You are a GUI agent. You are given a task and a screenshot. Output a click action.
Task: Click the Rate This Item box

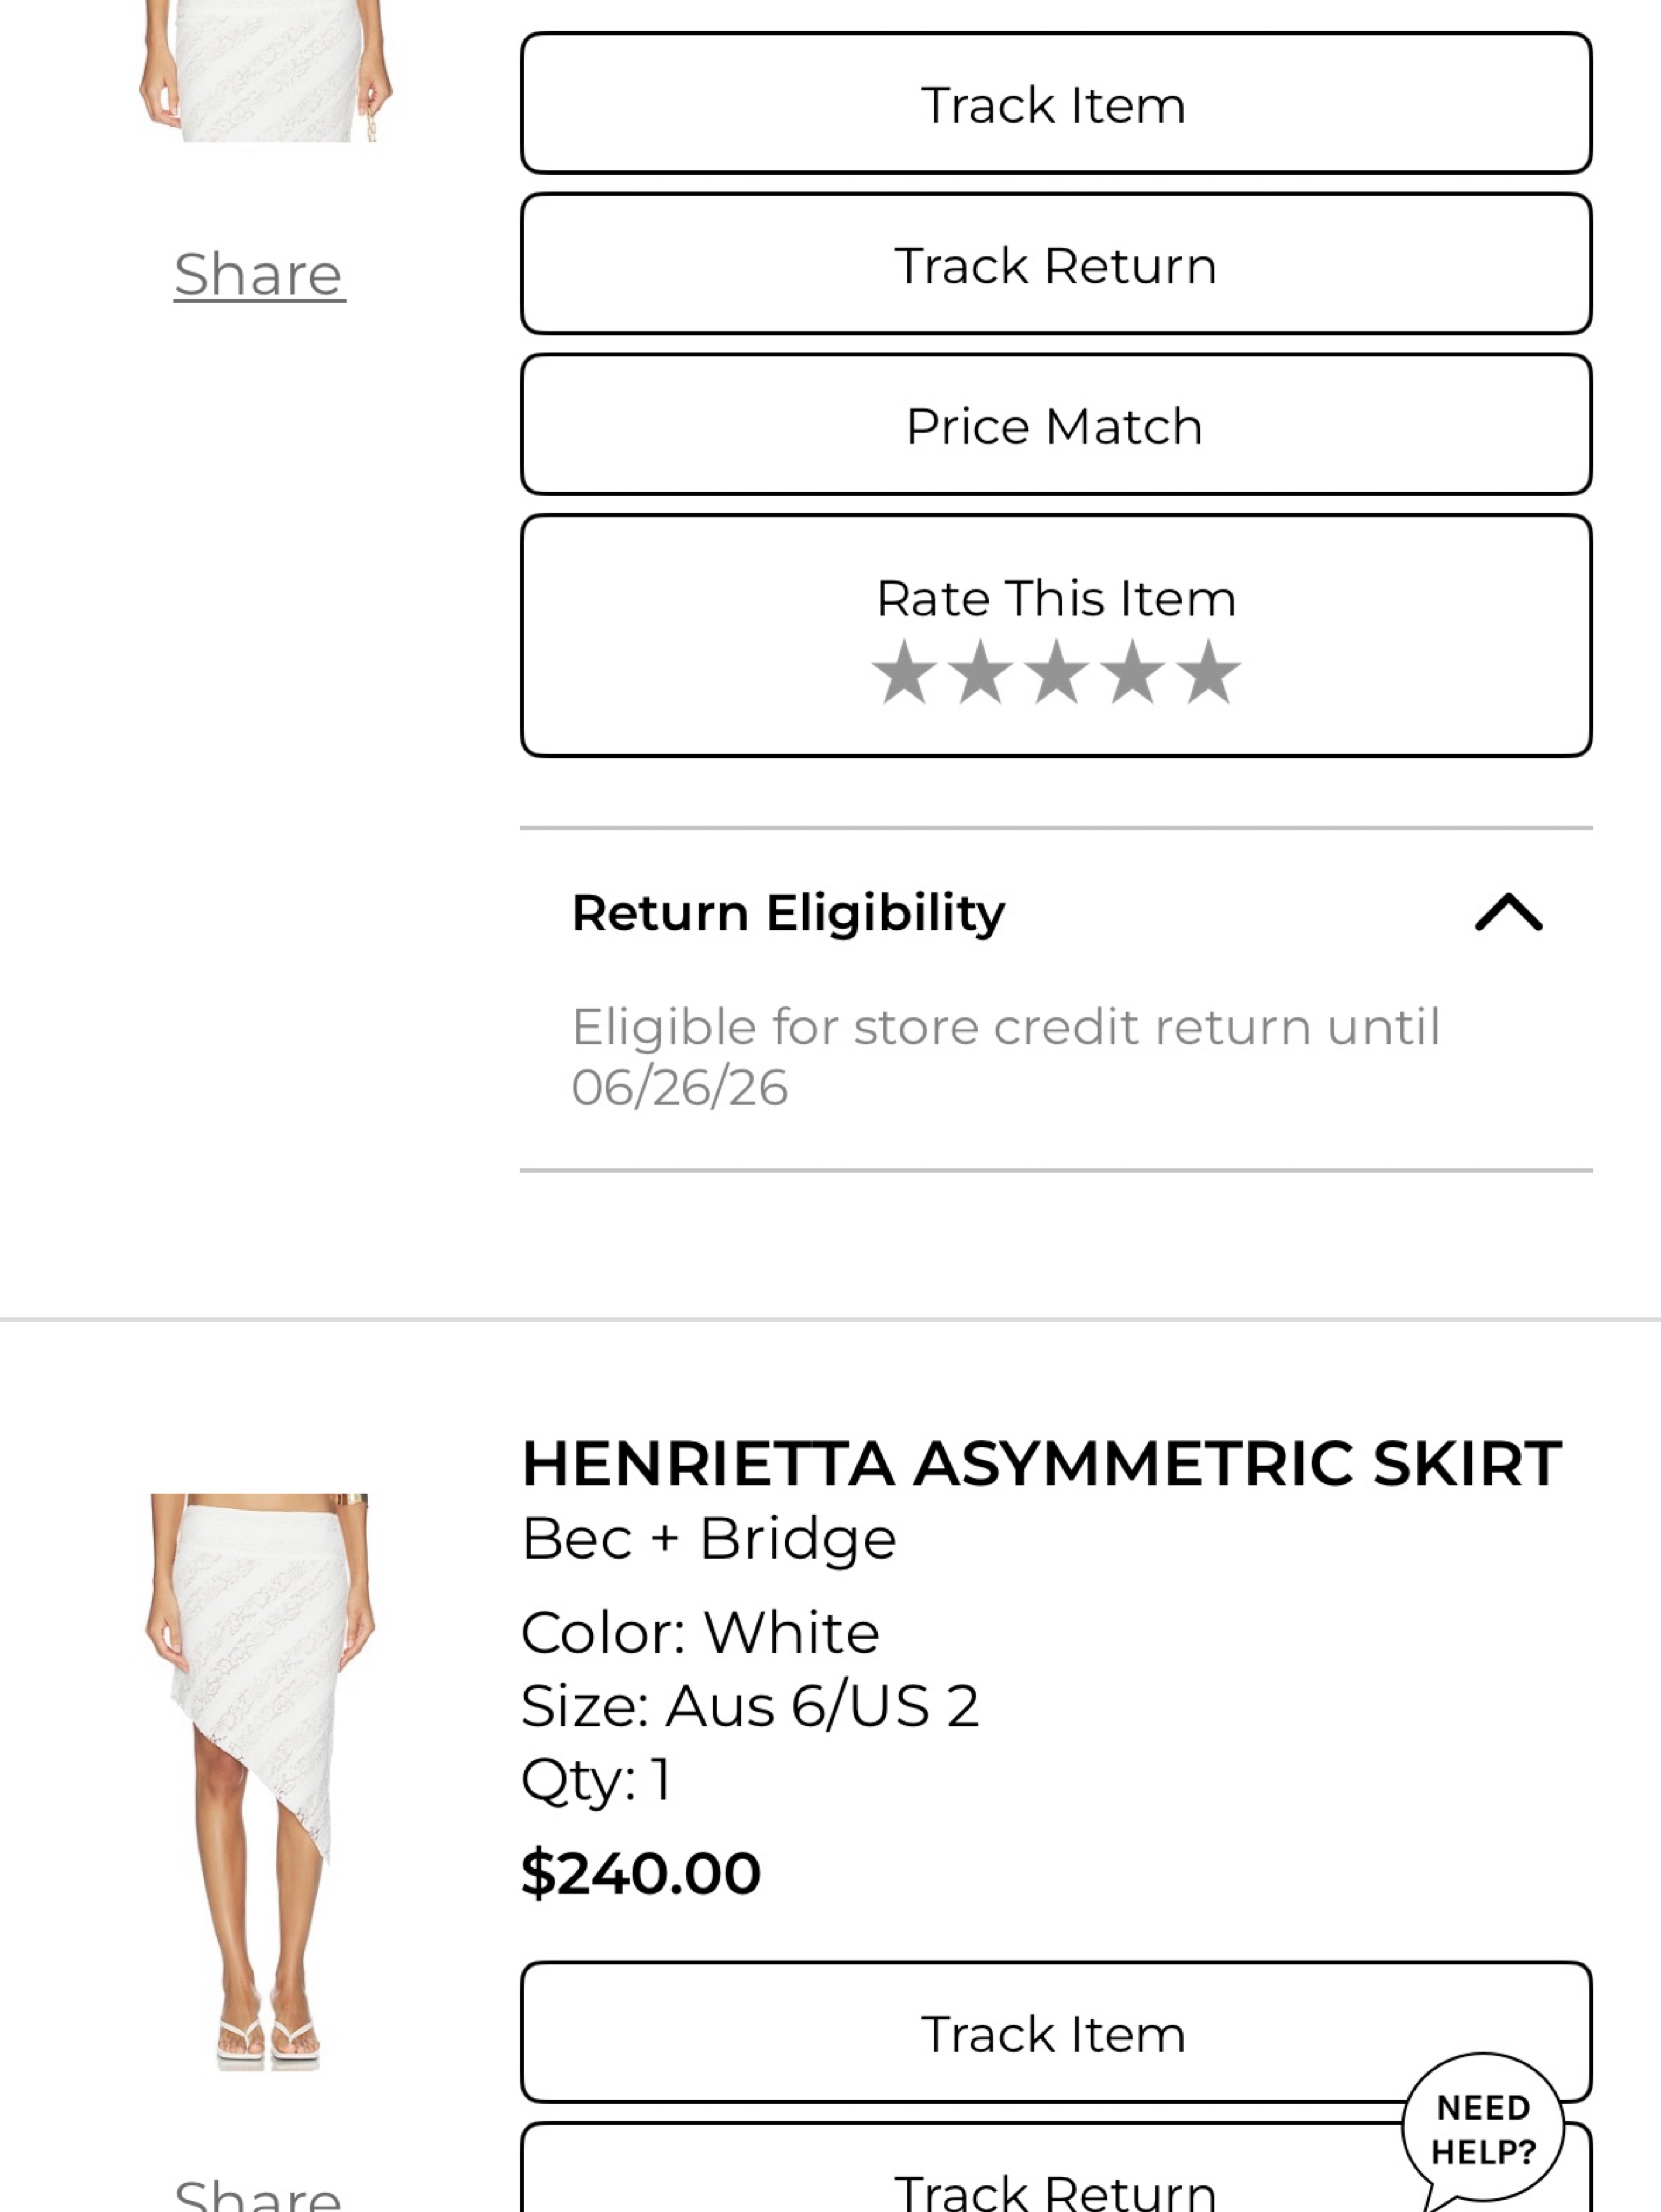pos(1056,636)
